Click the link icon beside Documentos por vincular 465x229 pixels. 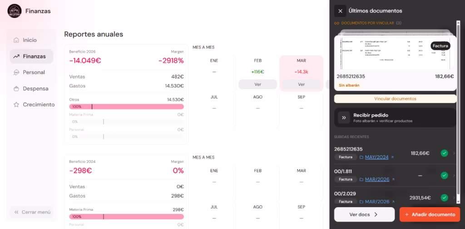(336, 23)
